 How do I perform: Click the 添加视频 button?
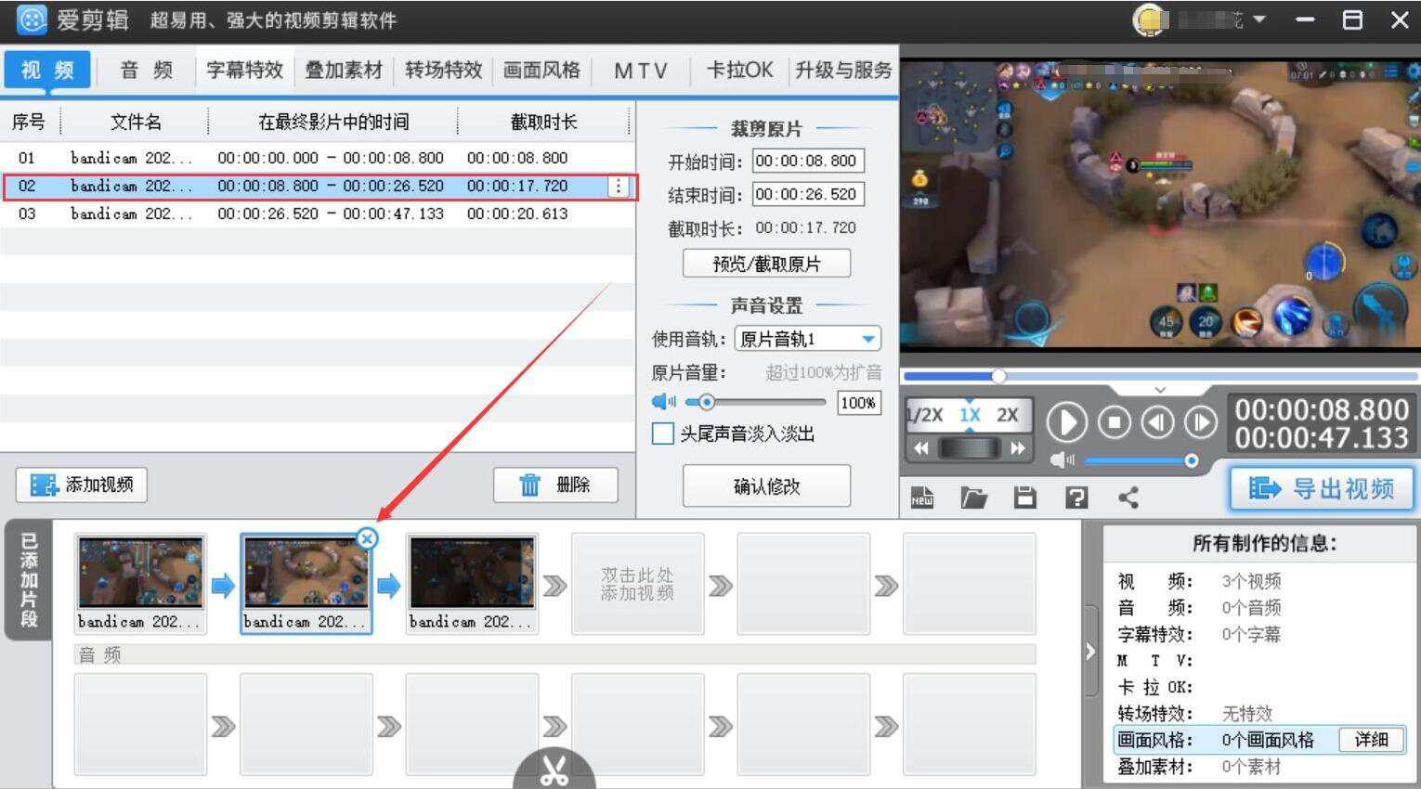(x=82, y=485)
